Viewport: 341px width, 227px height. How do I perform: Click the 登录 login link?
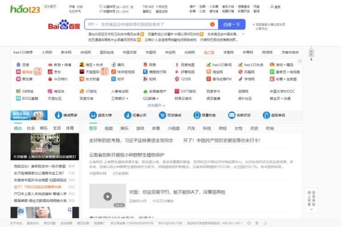(275, 7)
